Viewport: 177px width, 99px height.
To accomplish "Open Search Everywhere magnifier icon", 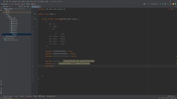I will click(171, 4).
